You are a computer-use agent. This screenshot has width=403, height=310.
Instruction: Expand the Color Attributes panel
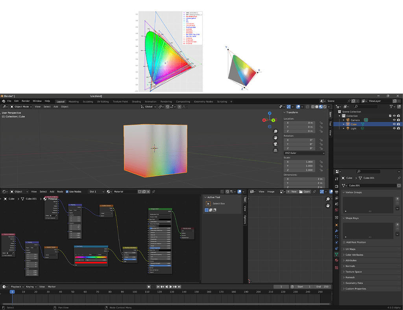tap(354, 255)
